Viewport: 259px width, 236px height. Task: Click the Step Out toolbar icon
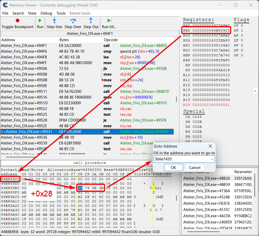(91, 21)
